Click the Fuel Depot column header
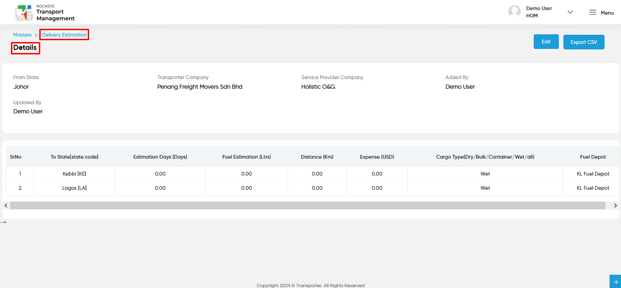Viewport: 621px width, 288px height. 593,157
